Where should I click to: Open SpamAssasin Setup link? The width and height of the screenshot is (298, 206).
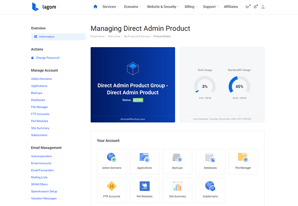(x=44, y=191)
